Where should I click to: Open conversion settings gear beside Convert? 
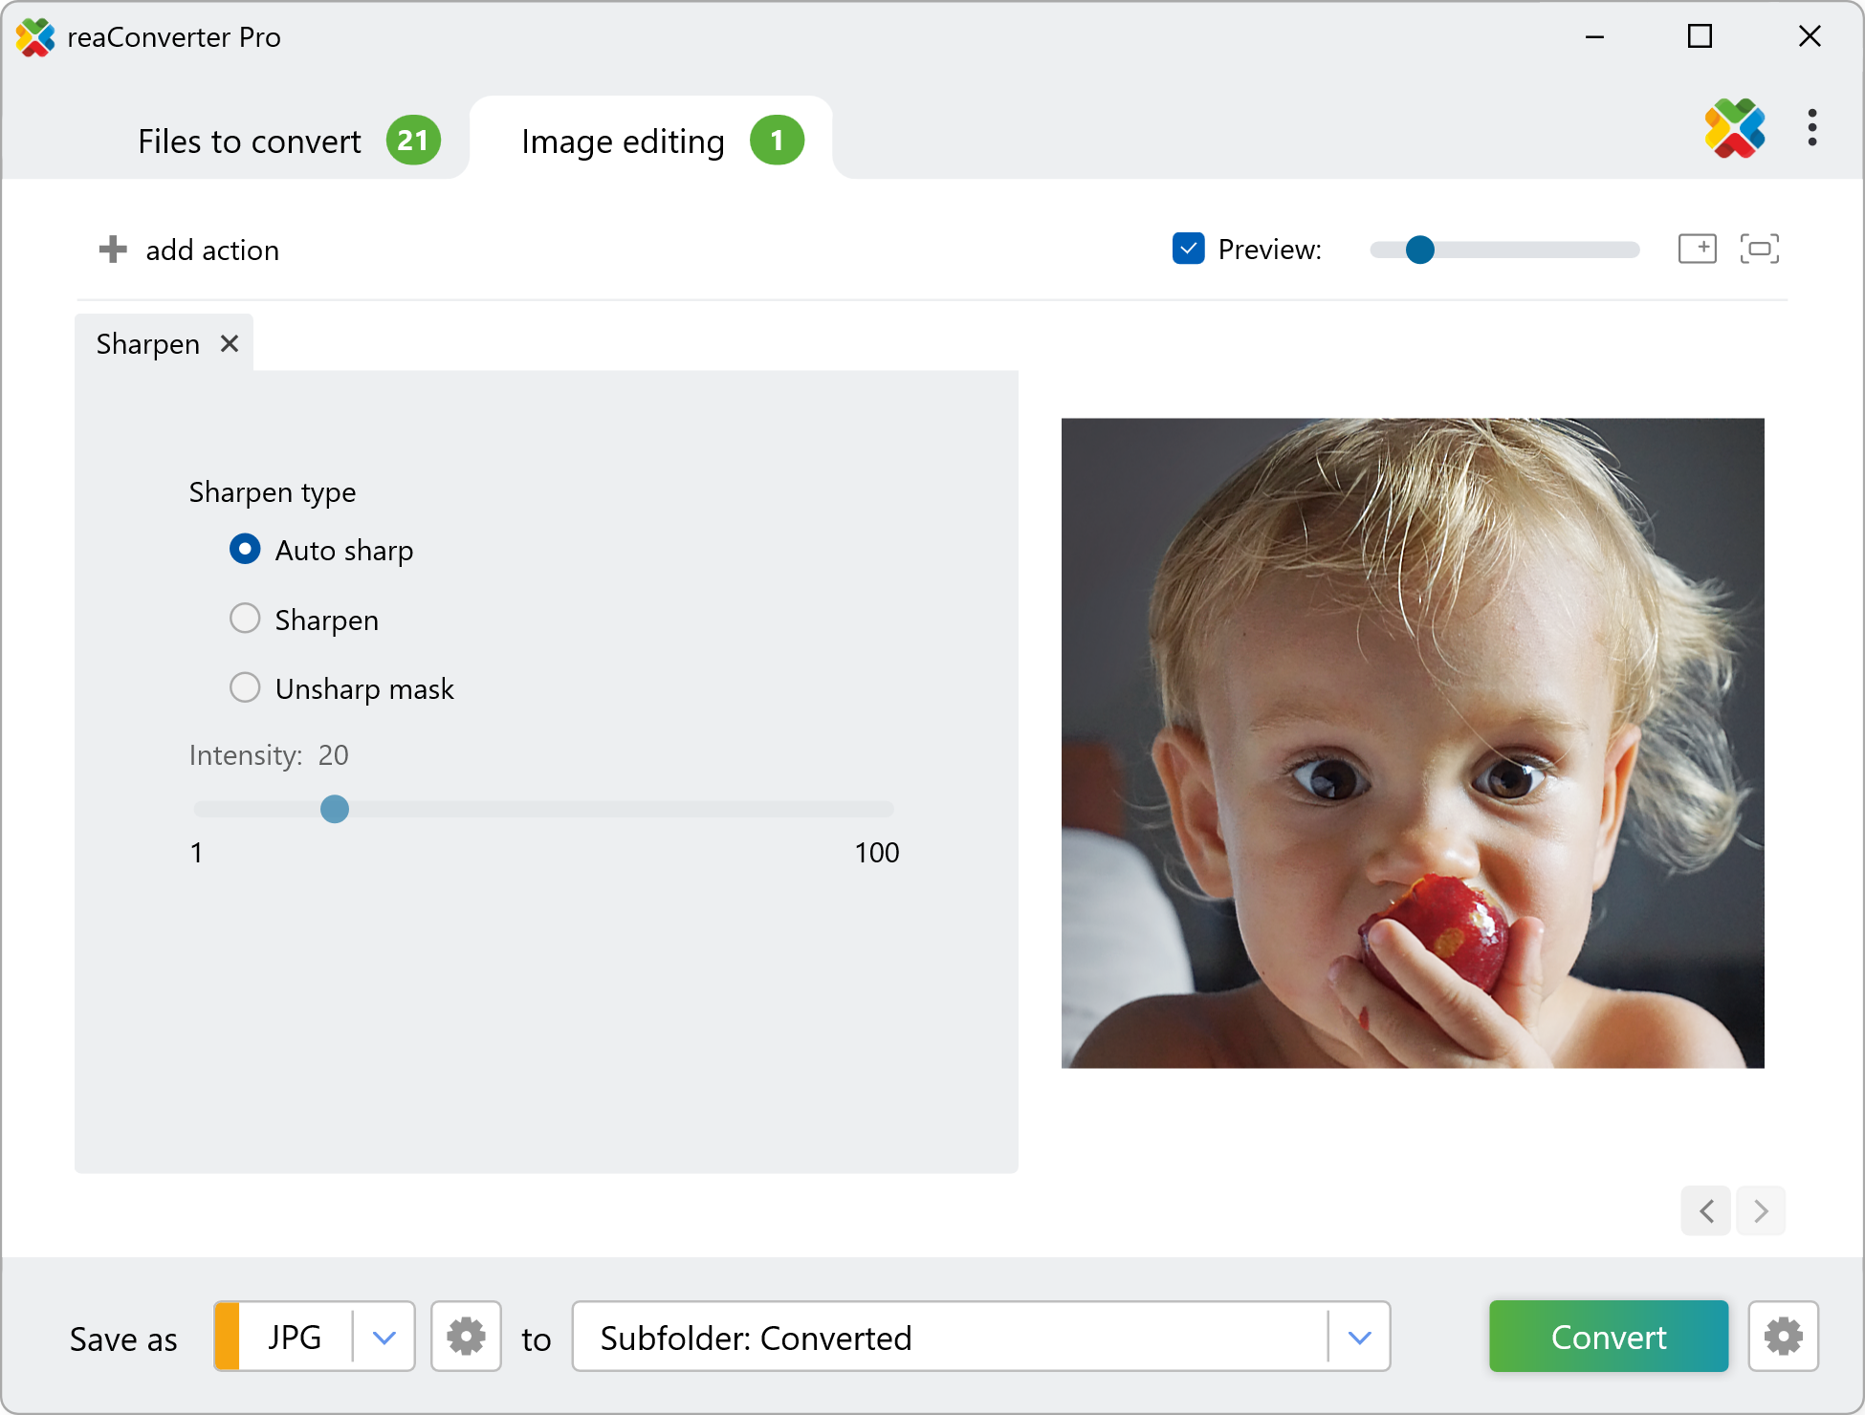(x=1783, y=1337)
